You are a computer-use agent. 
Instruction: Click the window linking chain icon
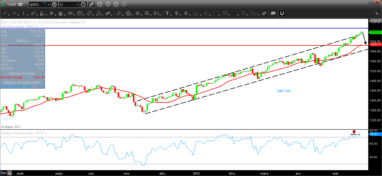[377, 14]
